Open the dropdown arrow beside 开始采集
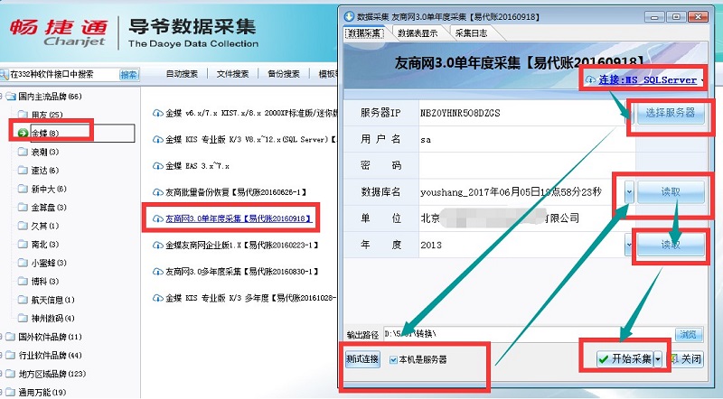The height and width of the screenshot is (399, 723). (x=659, y=359)
